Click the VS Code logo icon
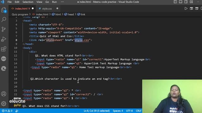This screenshot has height=113, width=202. tap(3, 2)
